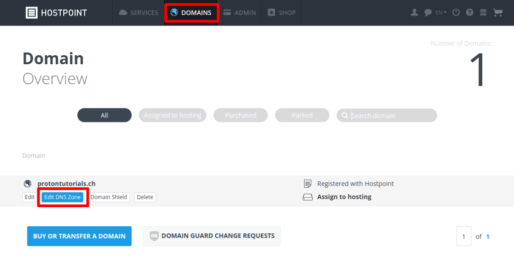Select Assigned to hosting filter

173,115
